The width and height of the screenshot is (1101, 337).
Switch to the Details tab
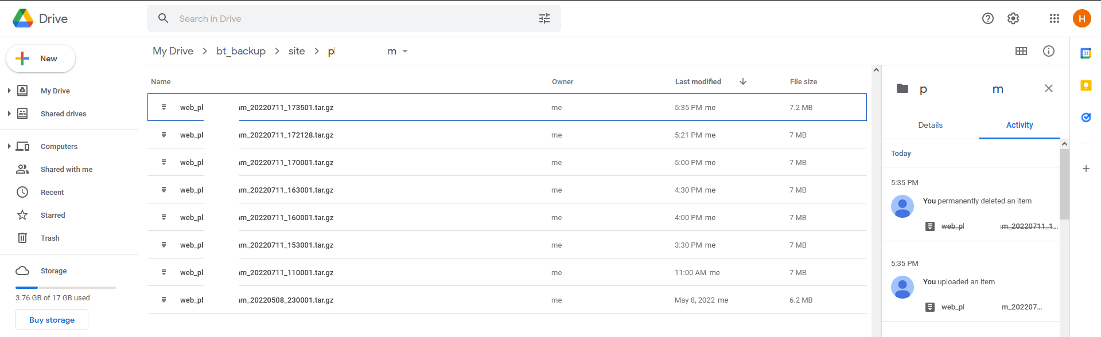point(930,125)
